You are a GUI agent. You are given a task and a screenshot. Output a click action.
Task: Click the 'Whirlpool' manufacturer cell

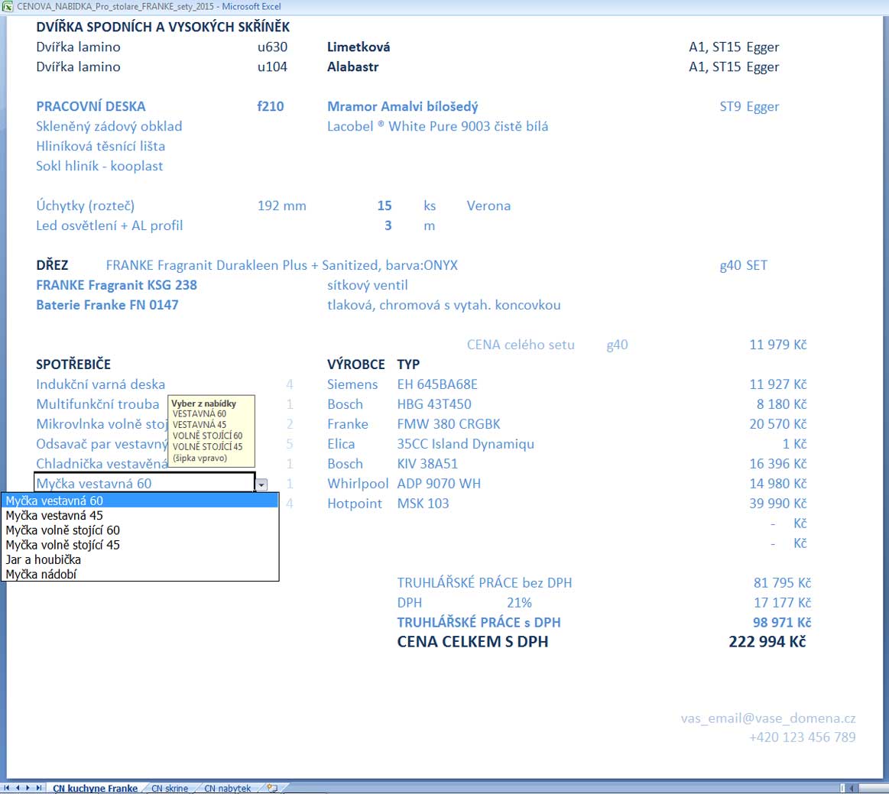358,484
